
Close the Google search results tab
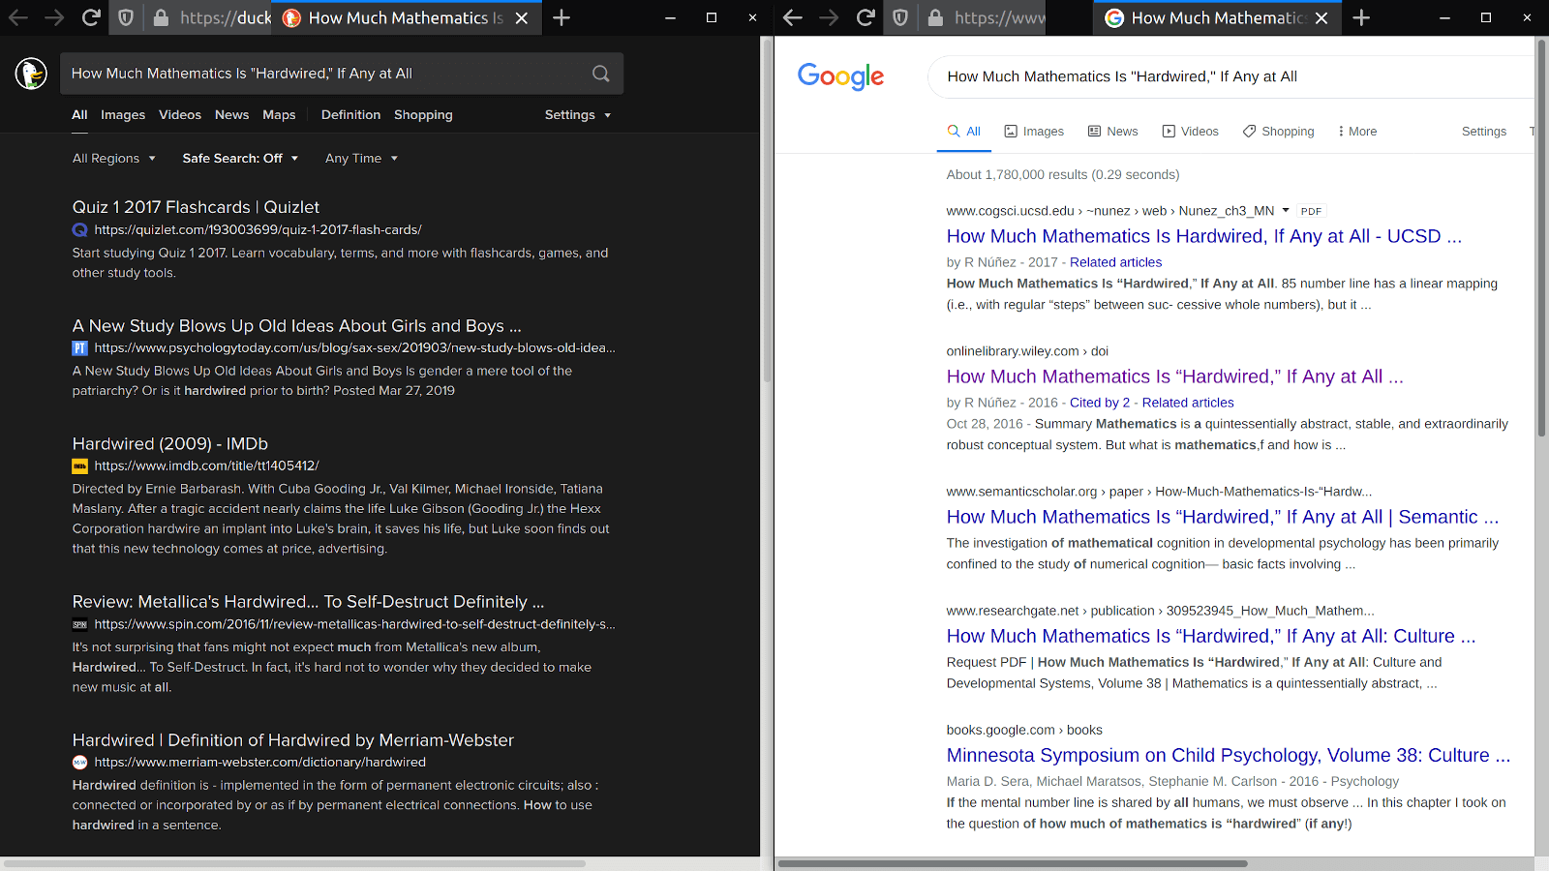1321,18
